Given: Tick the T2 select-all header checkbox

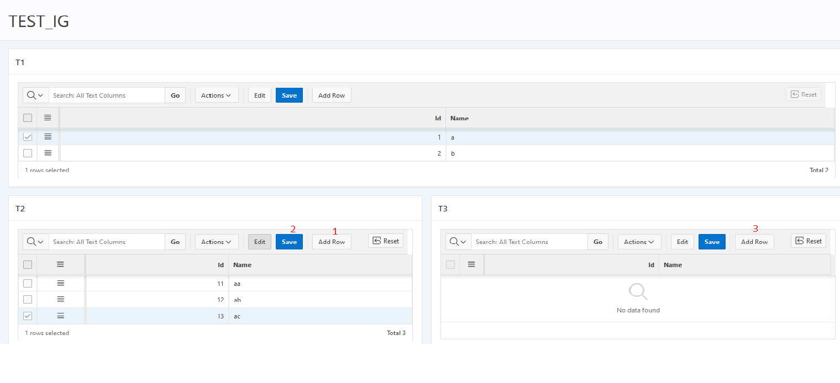Looking at the screenshot, I should point(28,264).
